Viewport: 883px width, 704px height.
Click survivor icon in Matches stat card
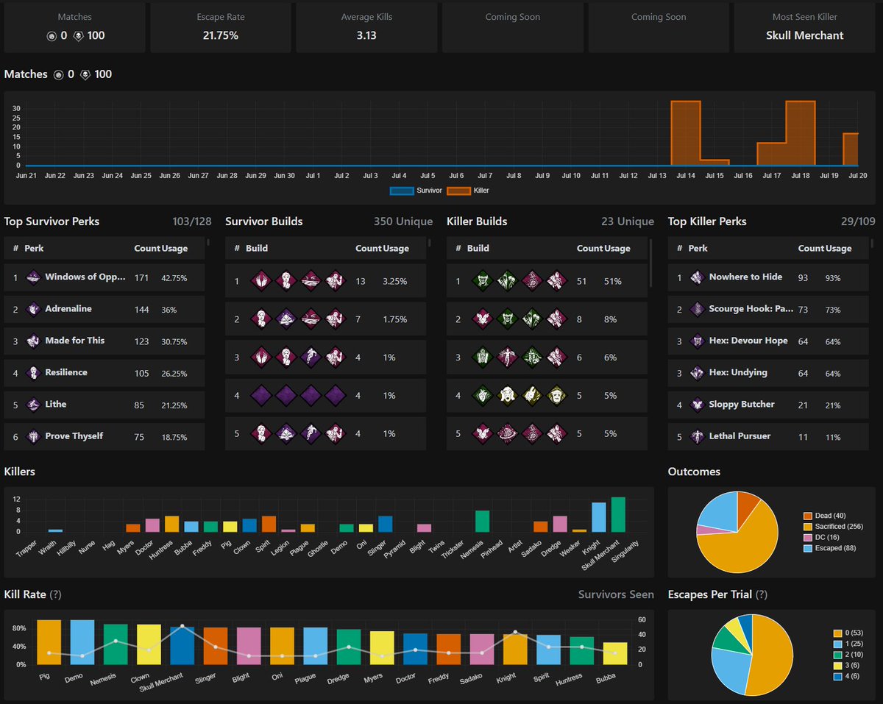(52, 36)
